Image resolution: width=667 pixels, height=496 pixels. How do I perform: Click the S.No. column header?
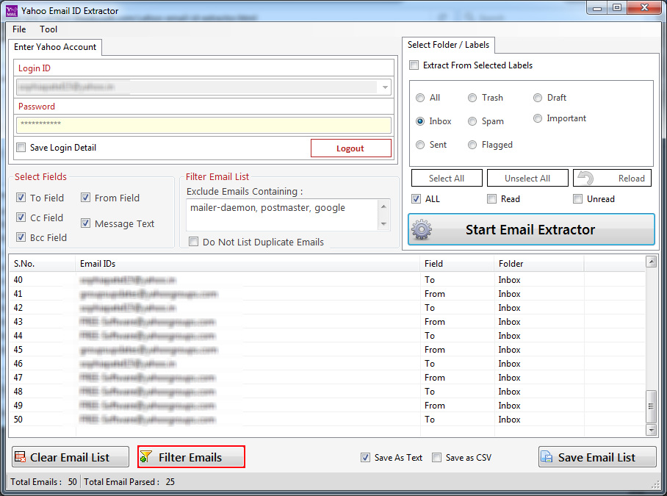[42, 264]
